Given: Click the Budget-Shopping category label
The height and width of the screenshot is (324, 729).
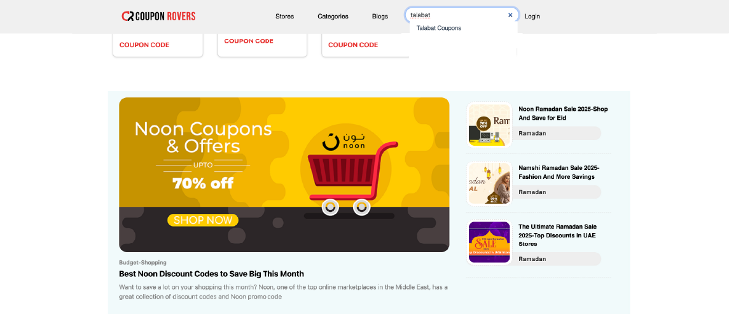Looking at the screenshot, I should [142, 262].
